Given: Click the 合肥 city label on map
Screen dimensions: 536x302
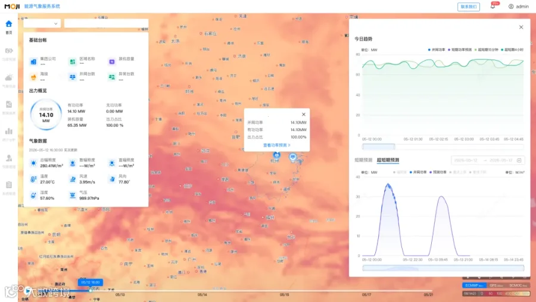Looking at the screenshot, I should [x=235, y=137].
